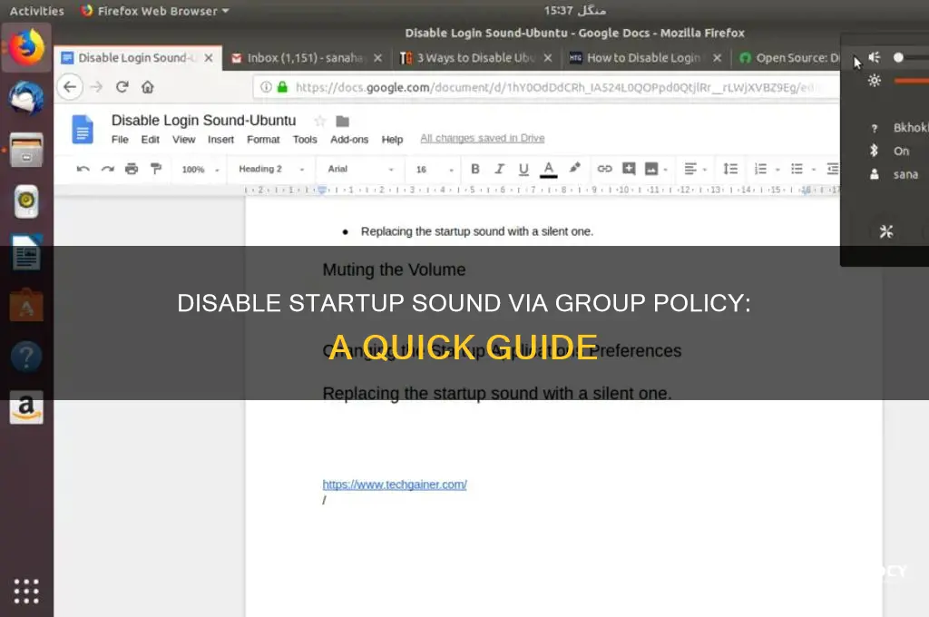Close the 3 Ways to Disable tab
929x617 pixels.
[x=547, y=58]
